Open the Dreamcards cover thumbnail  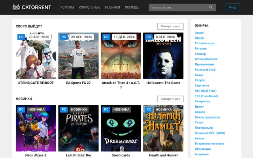(x=121, y=128)
